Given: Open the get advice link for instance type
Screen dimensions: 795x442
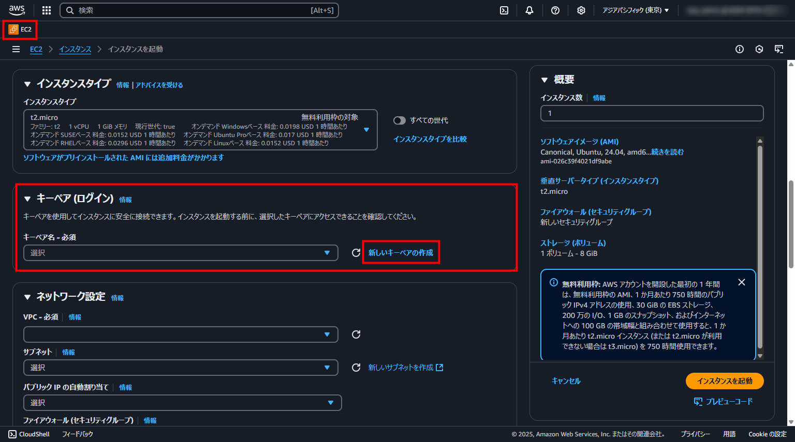Looking at the screenshot, I should point(159,85).
